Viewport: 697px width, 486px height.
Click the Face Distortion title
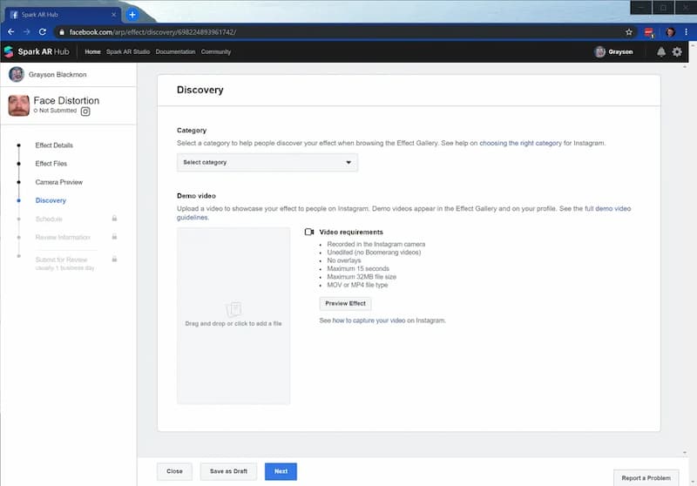(66, 101)
